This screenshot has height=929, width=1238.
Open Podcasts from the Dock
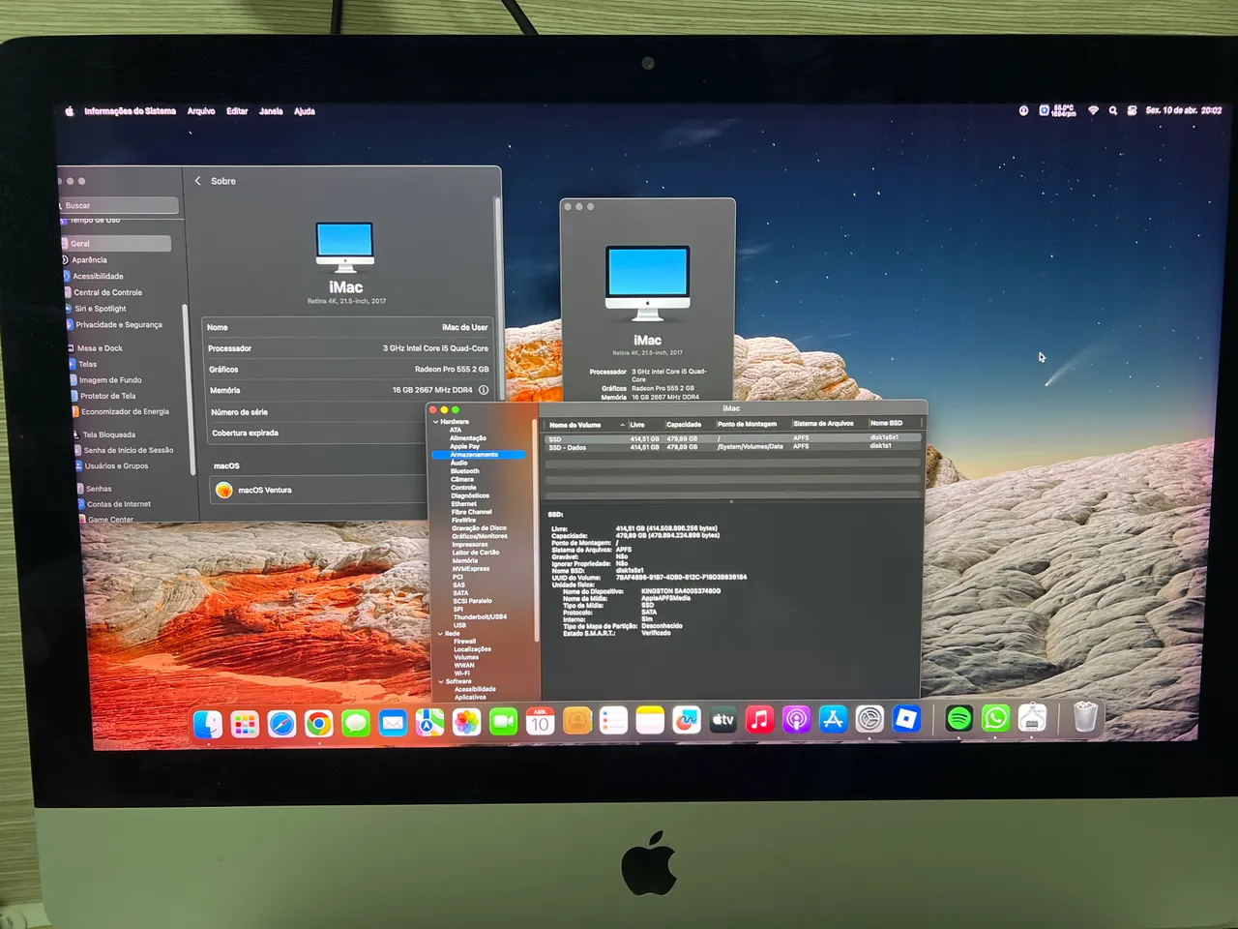click(796, 719)
